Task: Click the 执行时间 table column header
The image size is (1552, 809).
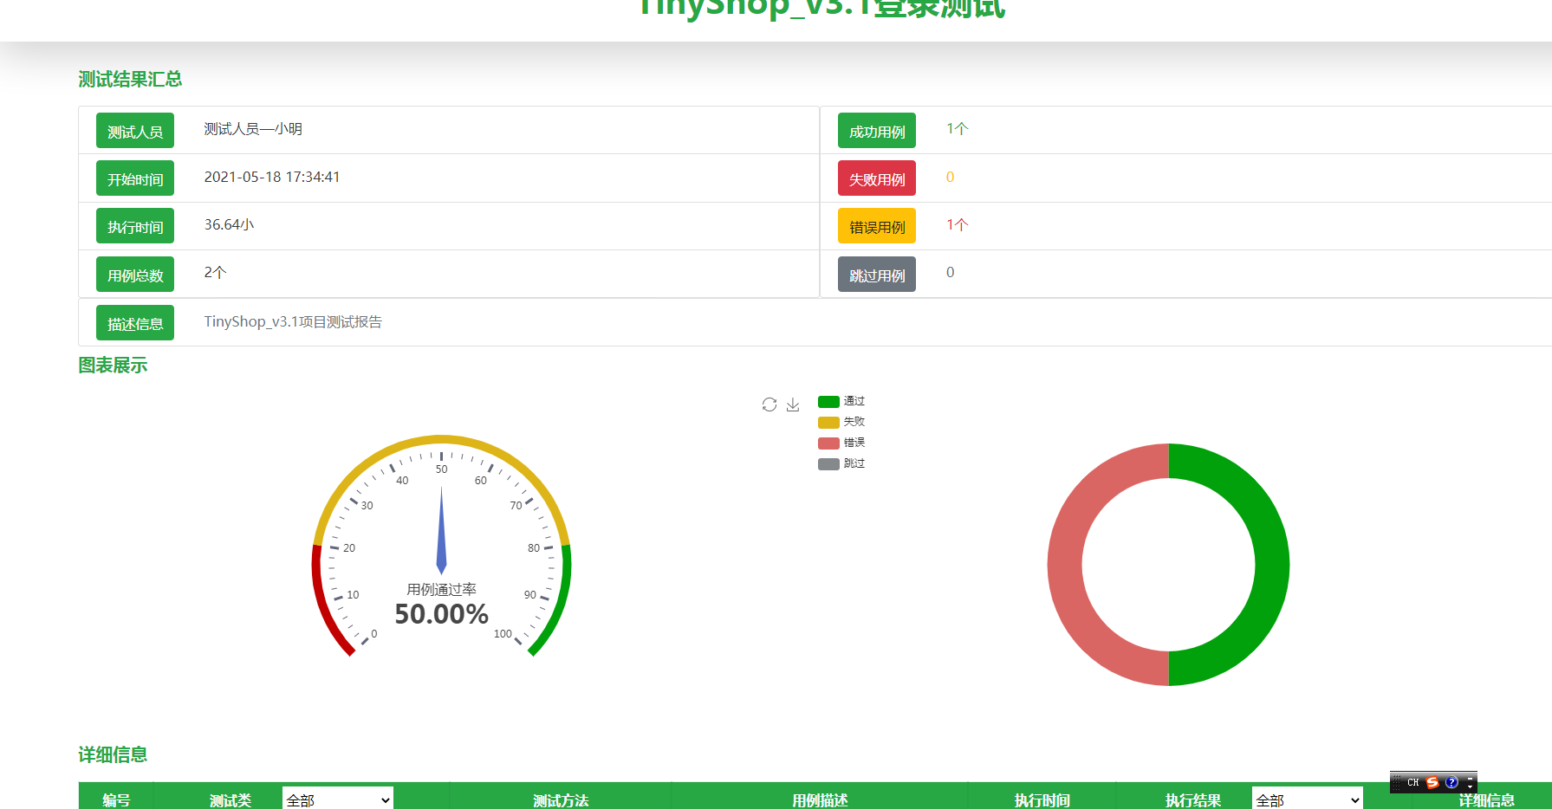Action: click(x=1042, y=800)
